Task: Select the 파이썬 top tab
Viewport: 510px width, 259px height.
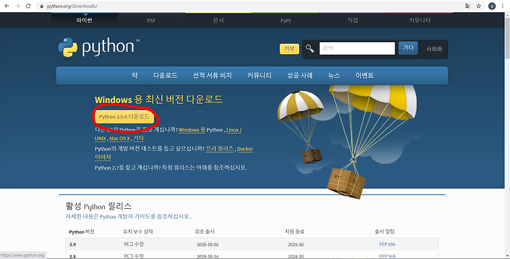Action: [x=84, y=20]
